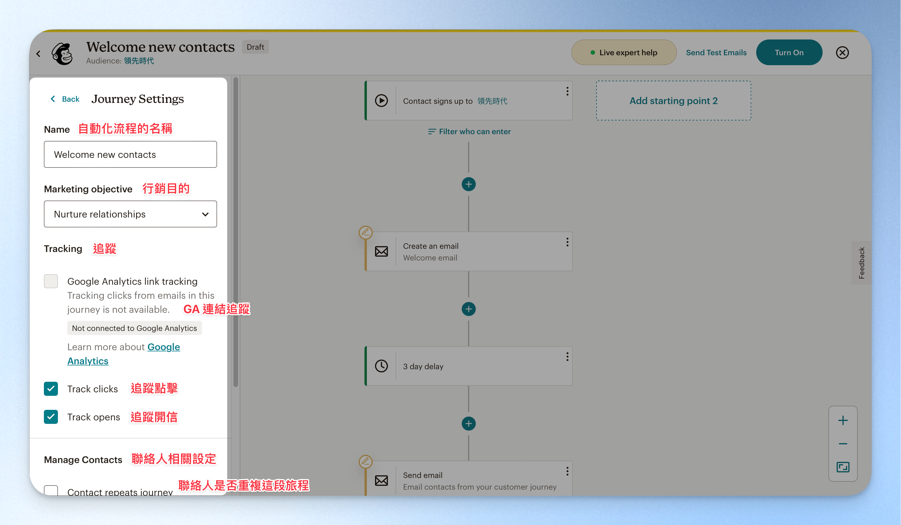This screenshot has width=901, height=525.
Task: Zoom out of the journey canvas
Action: click(843, 444)
